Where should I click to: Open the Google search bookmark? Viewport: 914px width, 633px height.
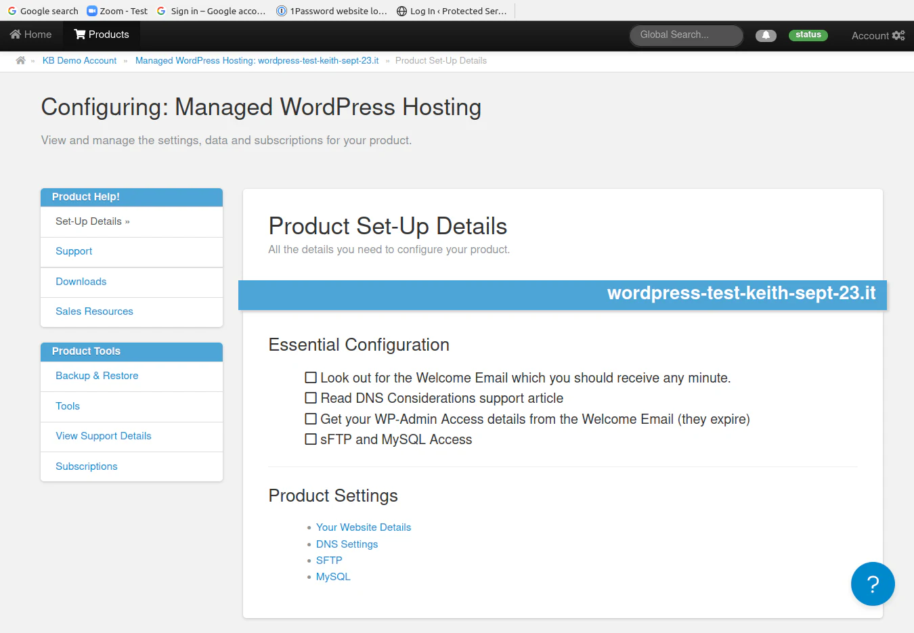pyautogui.click(x=43, y=11)
